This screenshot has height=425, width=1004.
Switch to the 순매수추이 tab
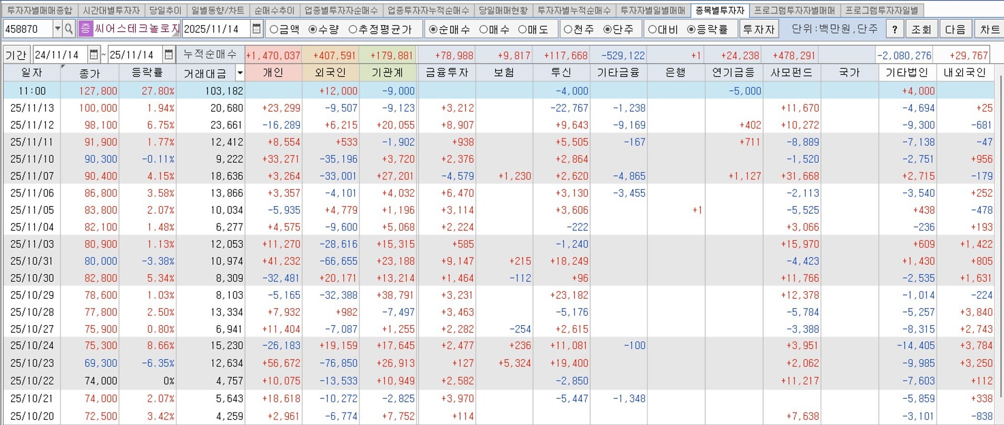point(275,10)
